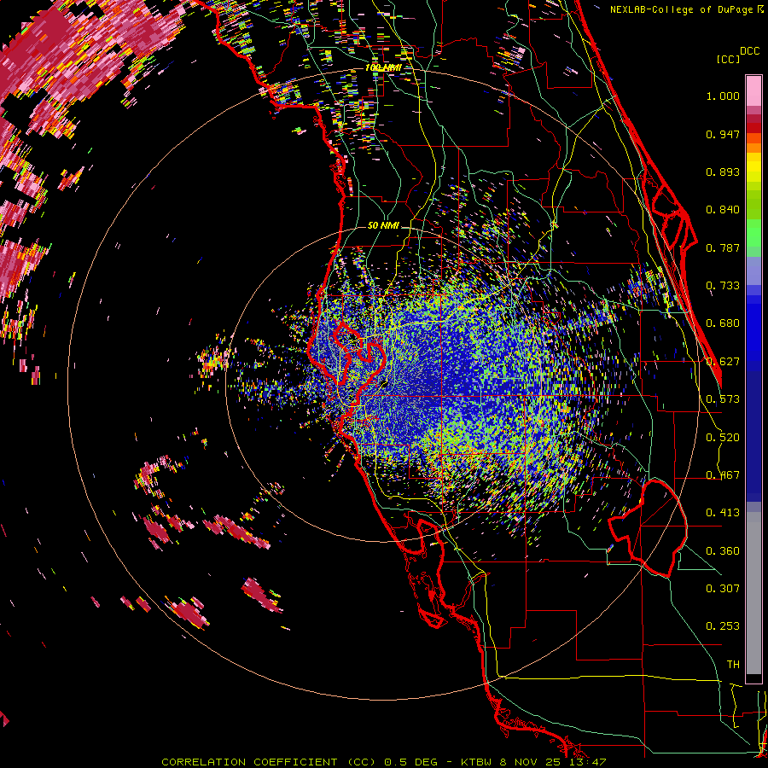The width and height of the screenshot is (768, 768).
Task: Click the 0.840 legend value
Action: (723, 210)
